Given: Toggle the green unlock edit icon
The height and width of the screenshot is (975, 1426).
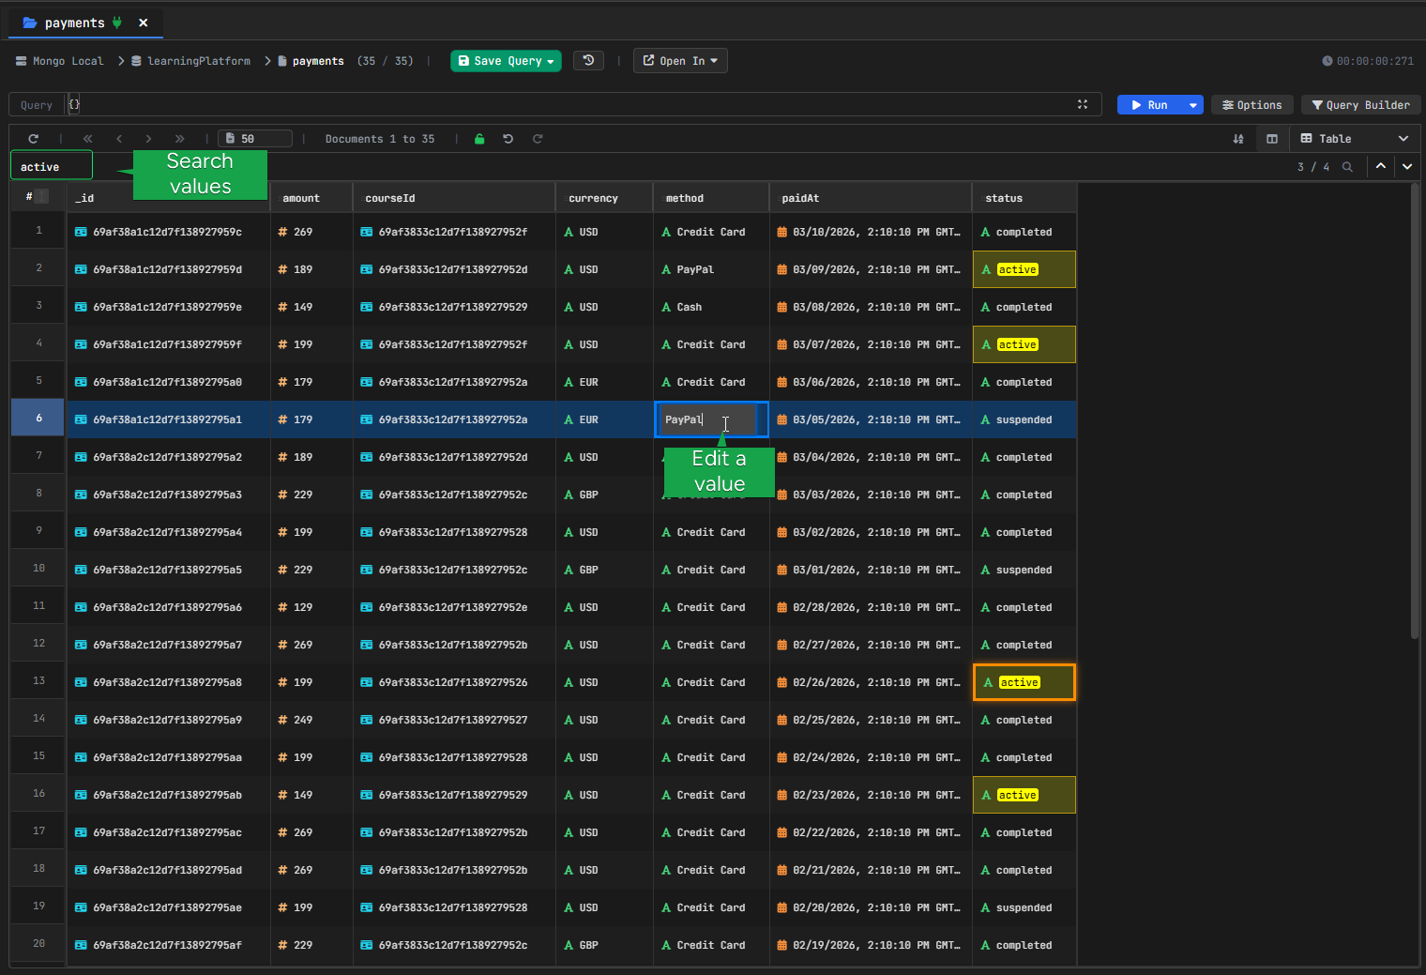Looking at the screenshot, I should (479, 139).
